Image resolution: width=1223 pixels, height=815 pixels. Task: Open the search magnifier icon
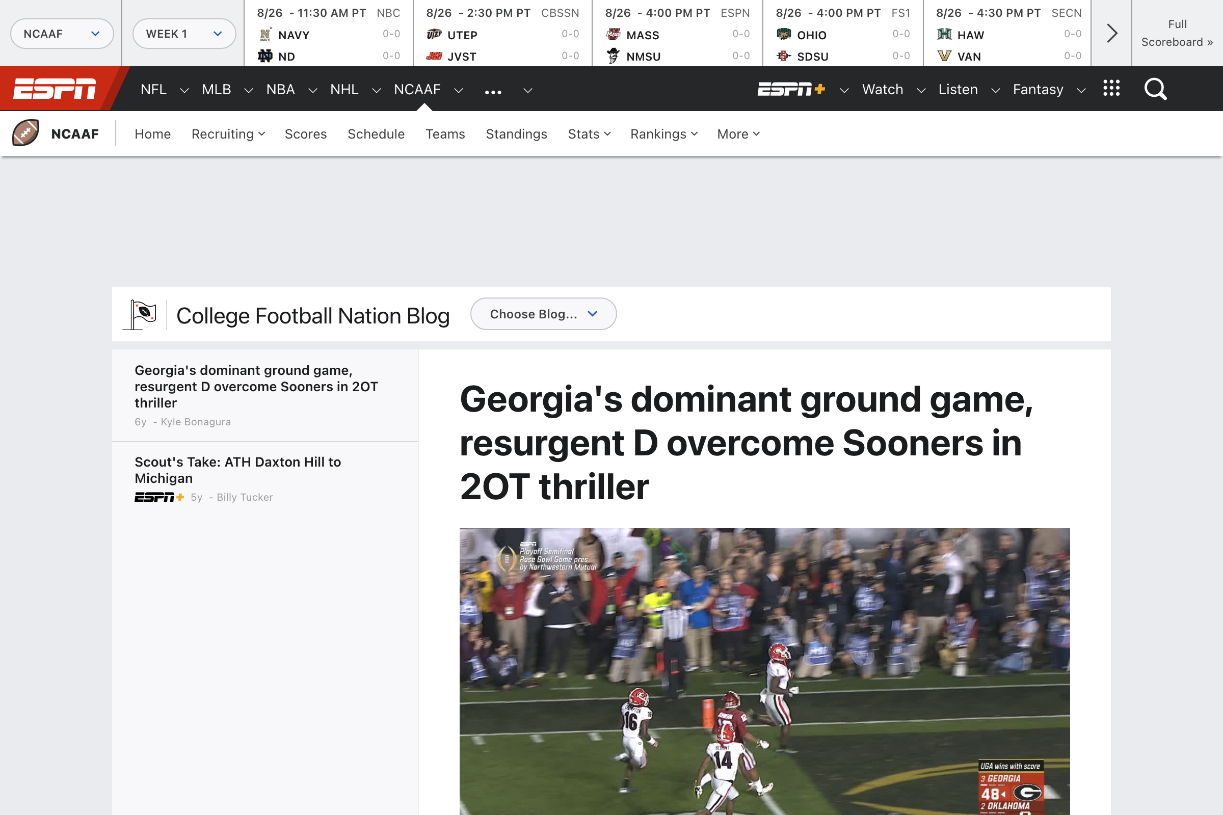coord(1155,89)
